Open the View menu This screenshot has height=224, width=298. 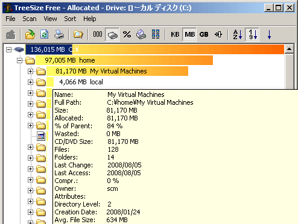click(50, 19)
